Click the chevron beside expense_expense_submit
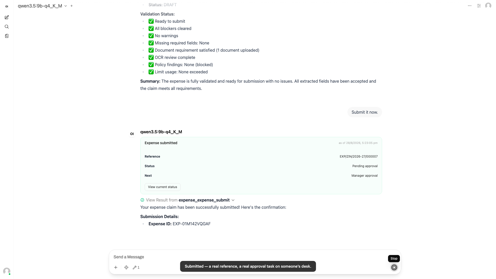The width and height of the screenshot is (496, 279). point(233,200)
